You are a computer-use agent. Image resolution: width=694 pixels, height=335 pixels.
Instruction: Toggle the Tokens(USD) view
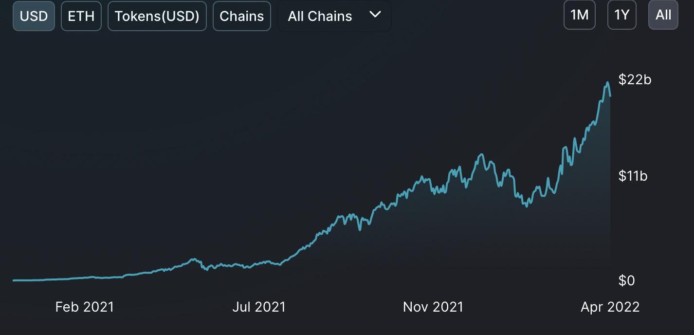point(157,16)
